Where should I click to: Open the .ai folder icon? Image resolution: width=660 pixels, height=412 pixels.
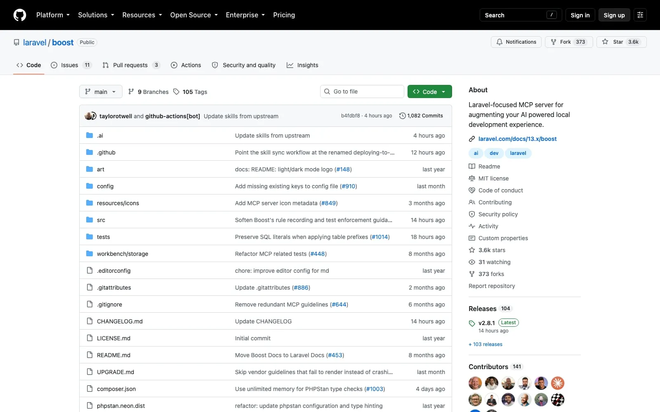pos(90,135)
